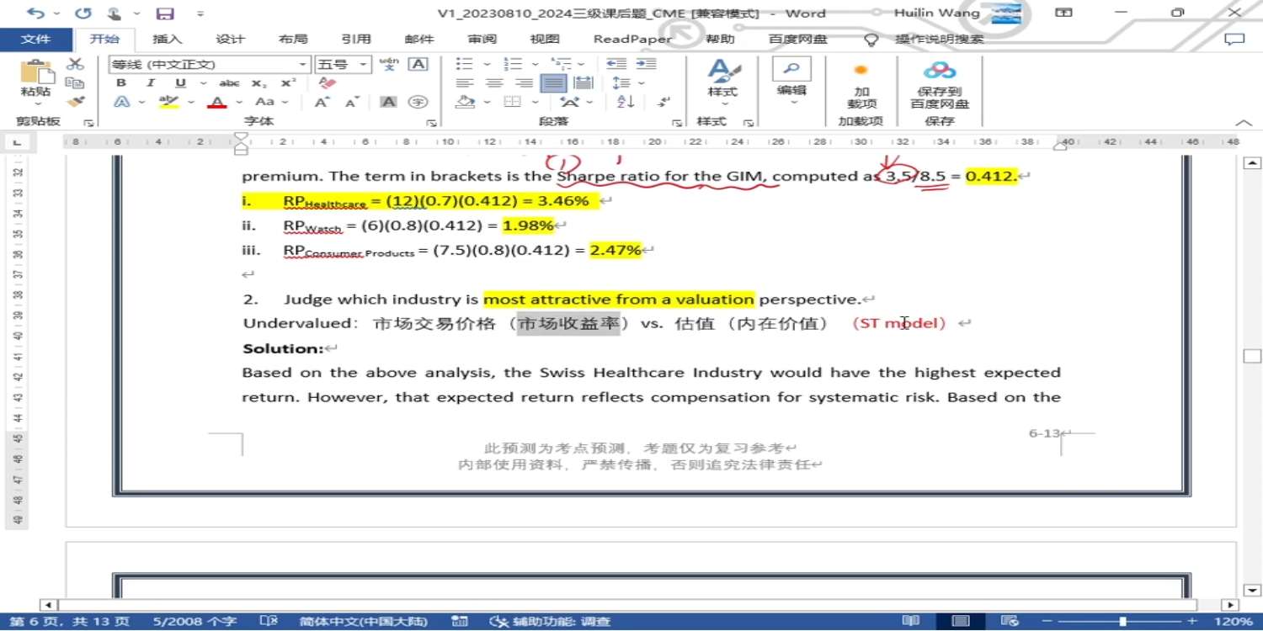Click the yellow text highlight color button
Image resolution: width=1263 pixels, height=631 pixels.
168,102
